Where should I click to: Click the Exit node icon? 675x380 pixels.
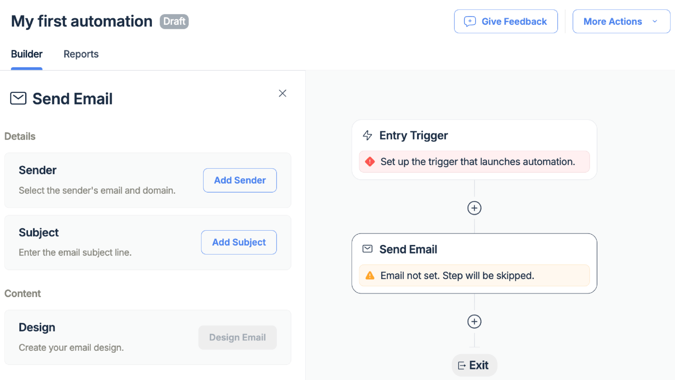coord(461,365)
